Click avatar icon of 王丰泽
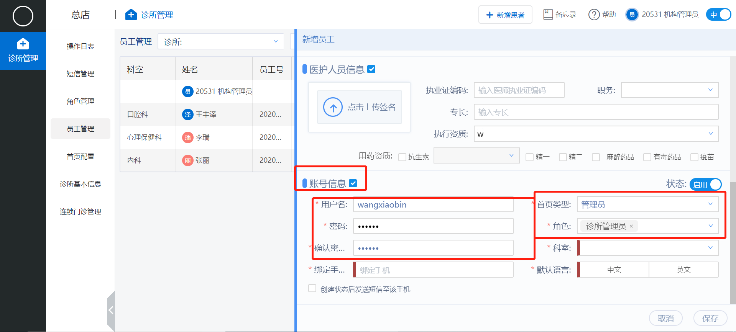 pos(188,114)
